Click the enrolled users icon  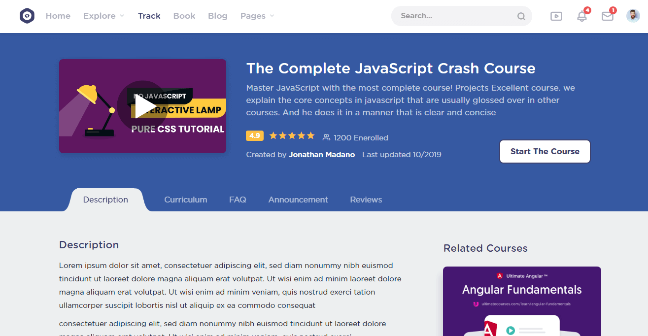[326, 137]
